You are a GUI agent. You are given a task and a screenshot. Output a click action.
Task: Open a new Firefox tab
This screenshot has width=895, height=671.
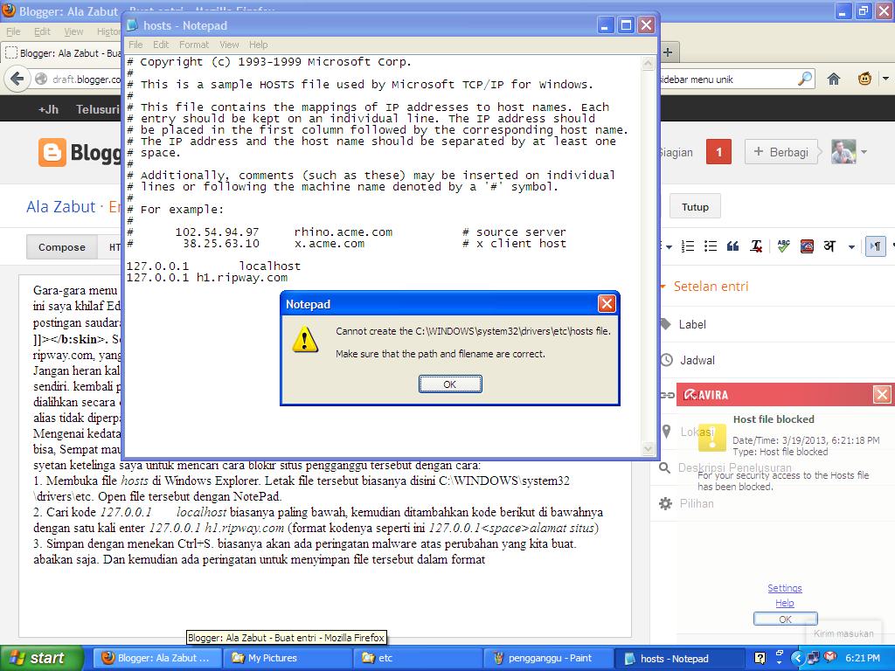pos(668,52)
